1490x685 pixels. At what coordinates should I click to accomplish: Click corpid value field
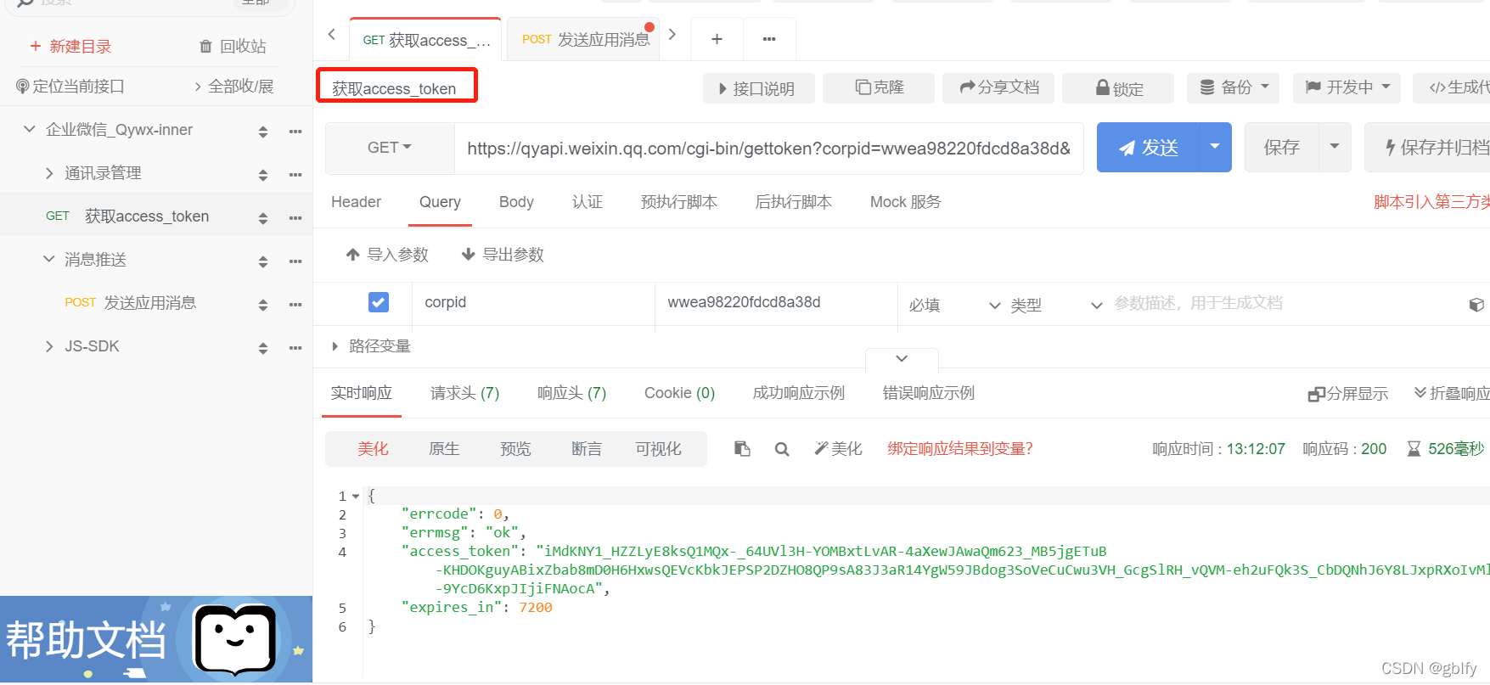776,303
